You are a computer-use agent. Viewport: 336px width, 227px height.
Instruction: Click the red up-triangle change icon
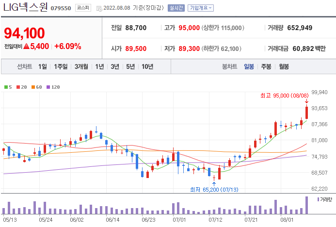pos(26,46)
